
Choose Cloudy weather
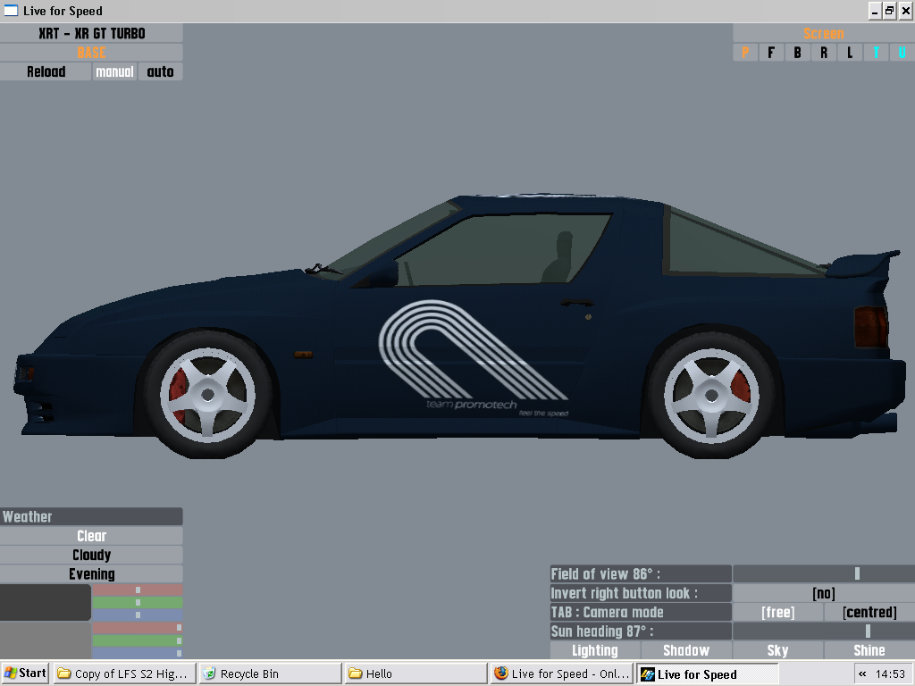[x=92, y=555]
